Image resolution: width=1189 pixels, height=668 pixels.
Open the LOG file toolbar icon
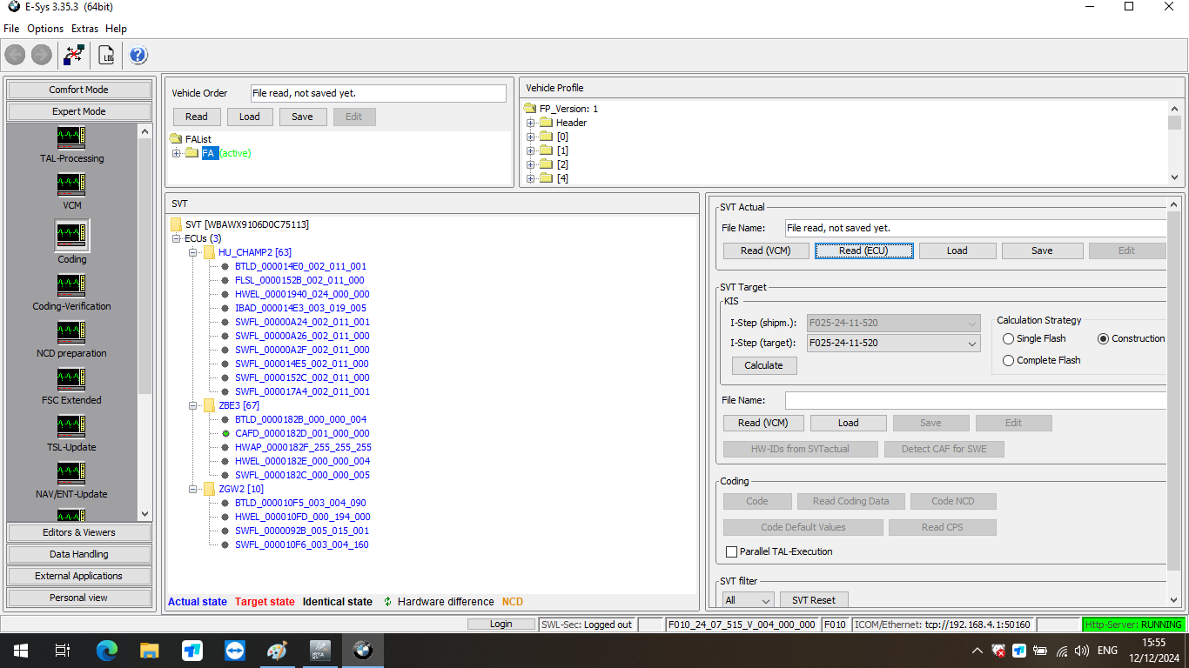(107, 55)
